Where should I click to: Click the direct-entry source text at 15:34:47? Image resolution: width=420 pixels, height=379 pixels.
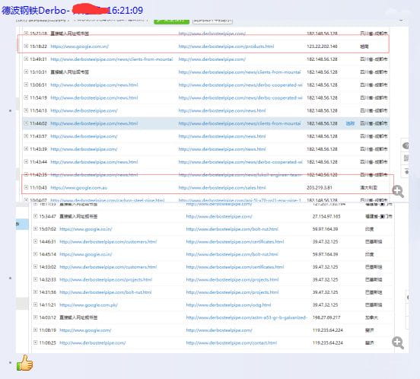[x=78, y=216]
